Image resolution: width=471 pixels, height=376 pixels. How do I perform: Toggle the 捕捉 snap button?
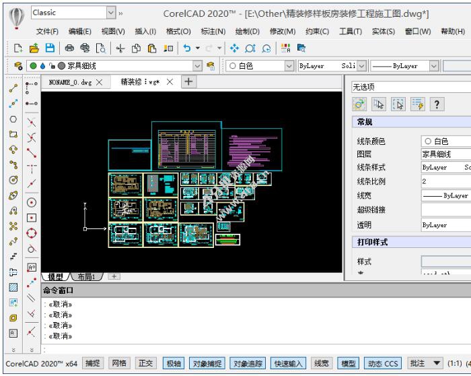click(x=93, y=363)
